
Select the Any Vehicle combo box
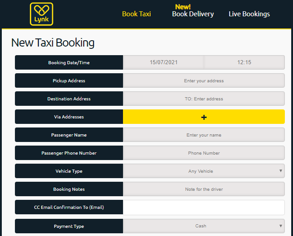point(204,171)
